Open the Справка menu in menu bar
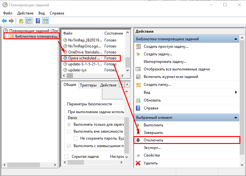Image resolution: width=246 pixels, height=176 pixels. [57, 13]
